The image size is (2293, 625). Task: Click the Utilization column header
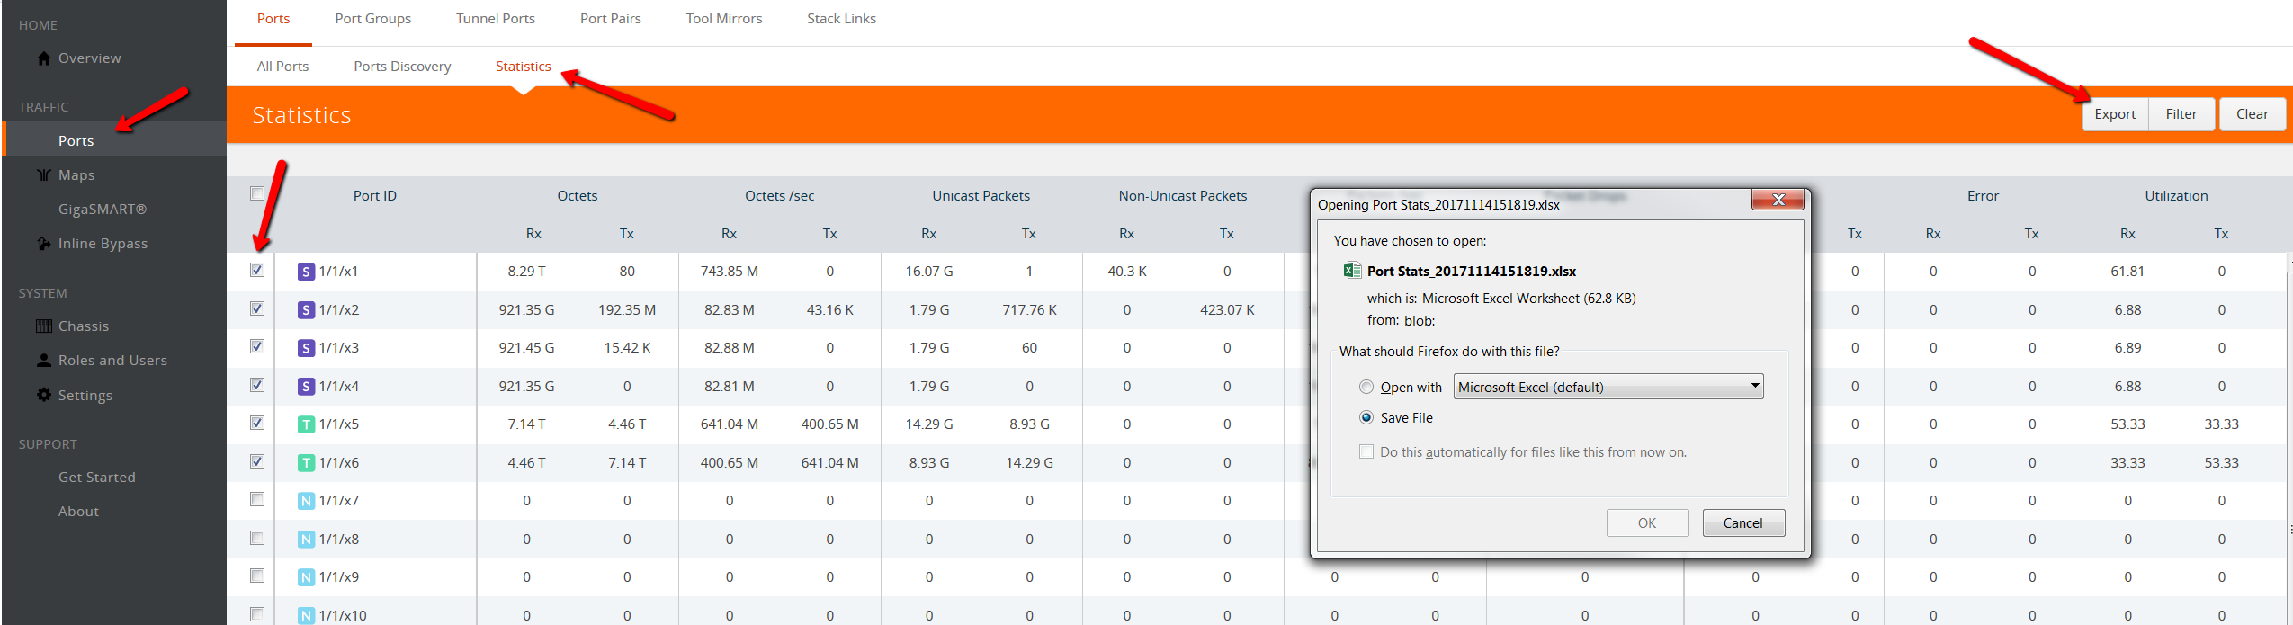click(x=2176, y=196)
